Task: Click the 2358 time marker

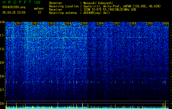Action: coord(133,23)
